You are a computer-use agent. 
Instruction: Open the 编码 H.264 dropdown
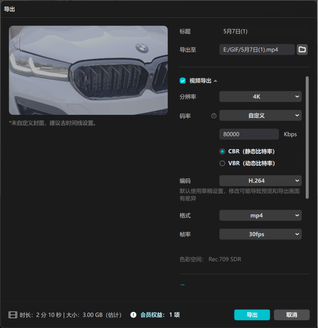(260, 181)
